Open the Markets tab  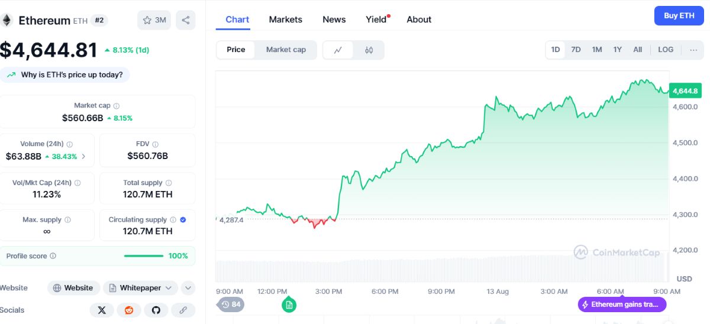[285, 20]
